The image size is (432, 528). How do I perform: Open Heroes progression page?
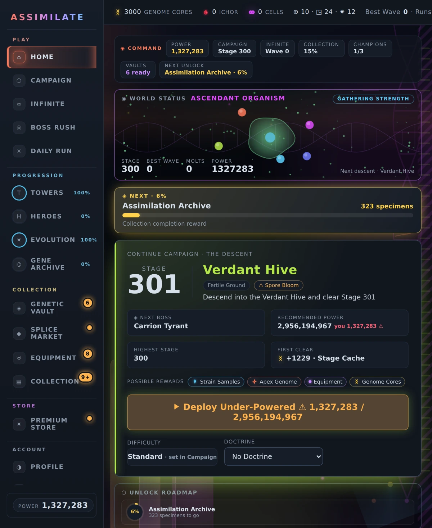tap(52, 216)
